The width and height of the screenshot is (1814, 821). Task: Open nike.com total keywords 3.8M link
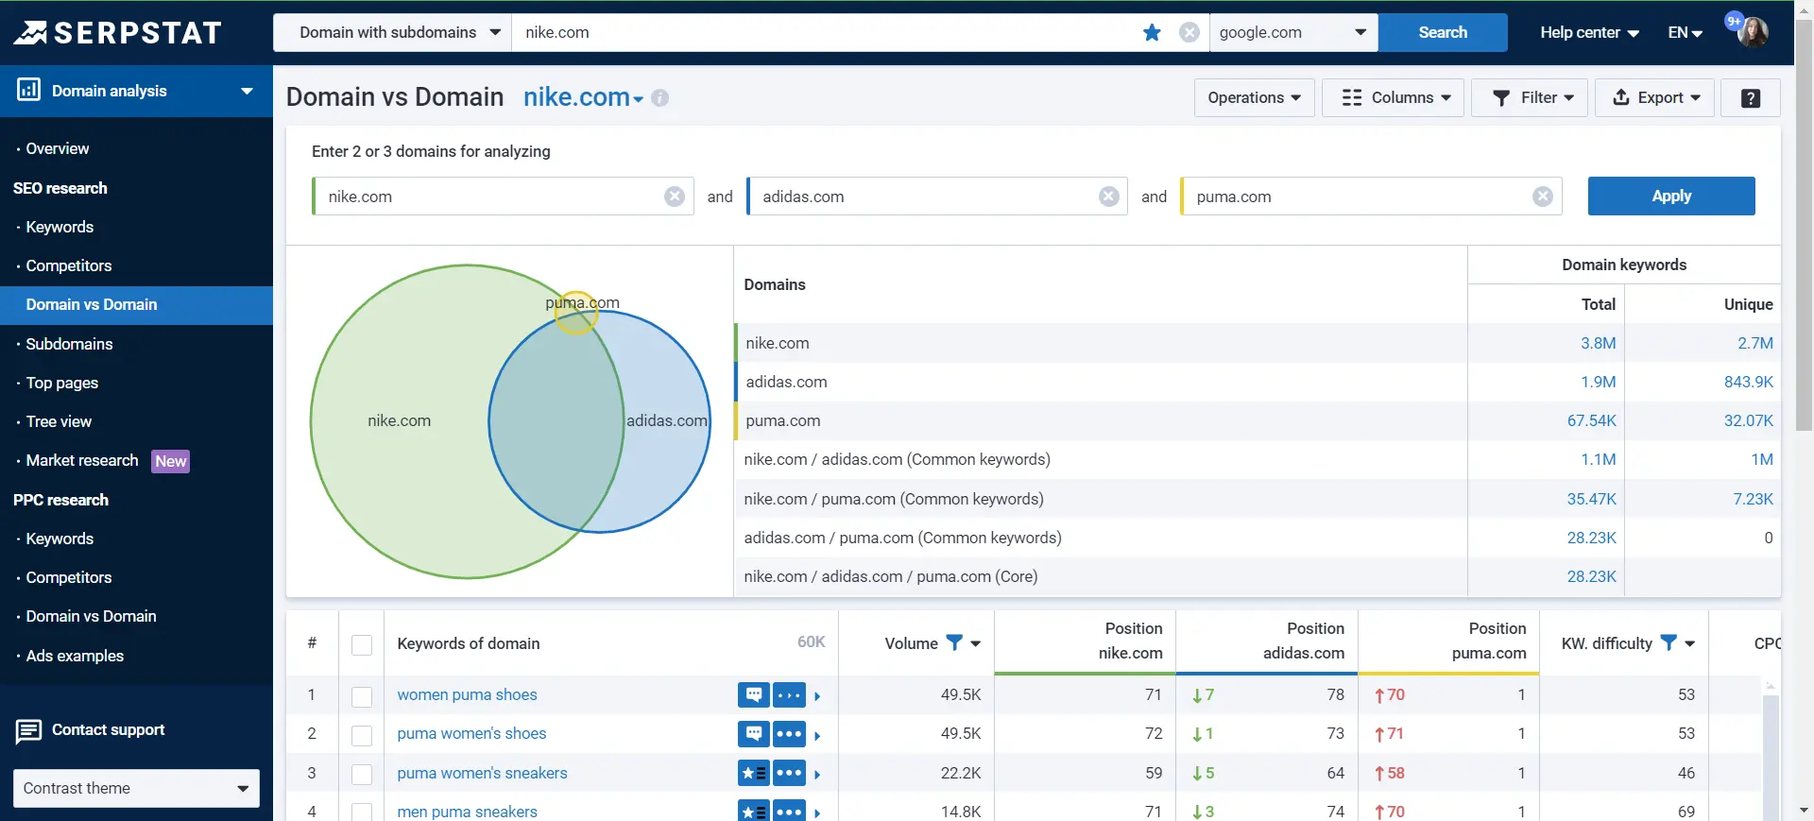pyautogui.click(x=1598, y=343)
